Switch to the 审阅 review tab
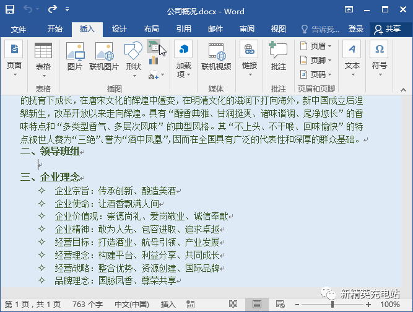 click(x=247, y=29)
